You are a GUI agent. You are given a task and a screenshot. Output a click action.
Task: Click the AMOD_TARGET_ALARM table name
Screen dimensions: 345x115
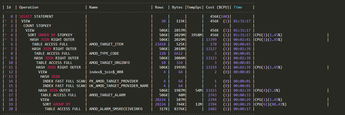coord(107,95)
